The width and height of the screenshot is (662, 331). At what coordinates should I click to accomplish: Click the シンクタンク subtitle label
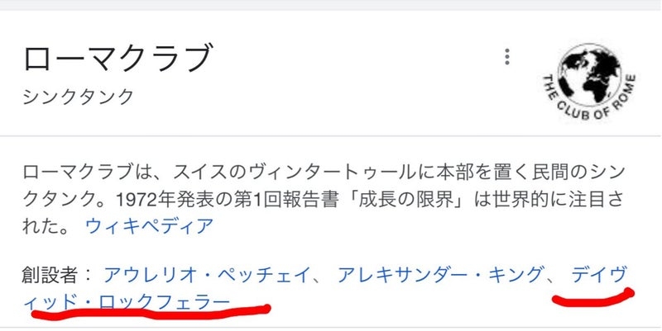point(78,97)
